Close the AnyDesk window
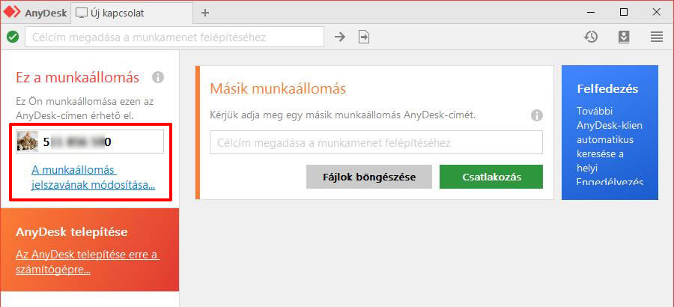This screenshot has height=307, width=674. [656, 13]
